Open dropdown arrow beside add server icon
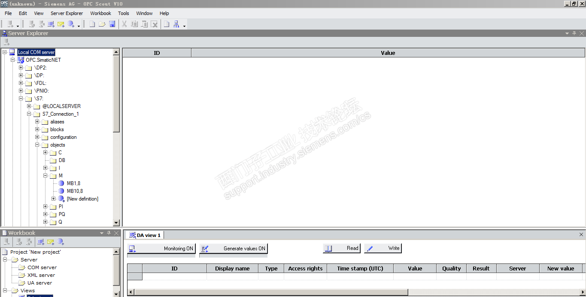 [x=18, y=26]
